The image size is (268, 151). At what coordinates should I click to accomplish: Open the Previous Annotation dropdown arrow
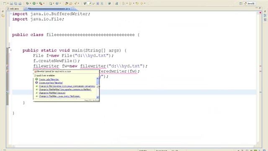134,3
